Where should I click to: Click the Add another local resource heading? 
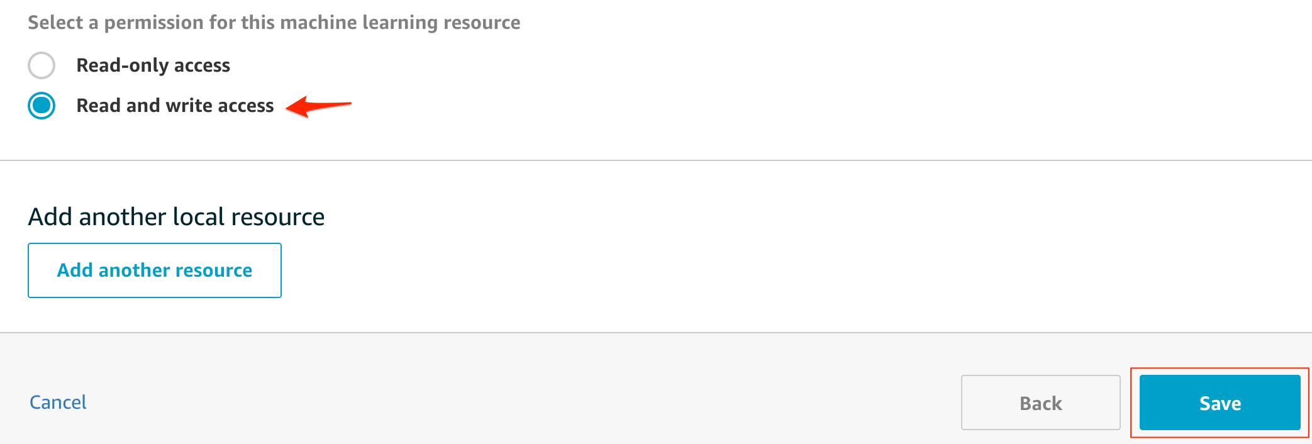tap(176, 217)
